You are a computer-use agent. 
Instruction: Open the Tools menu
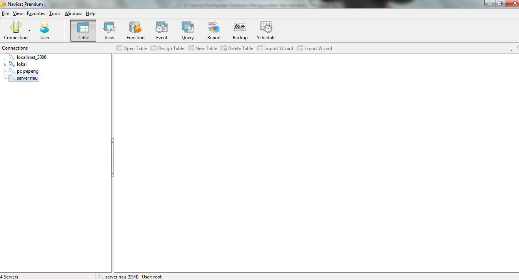tap(55, 13)
